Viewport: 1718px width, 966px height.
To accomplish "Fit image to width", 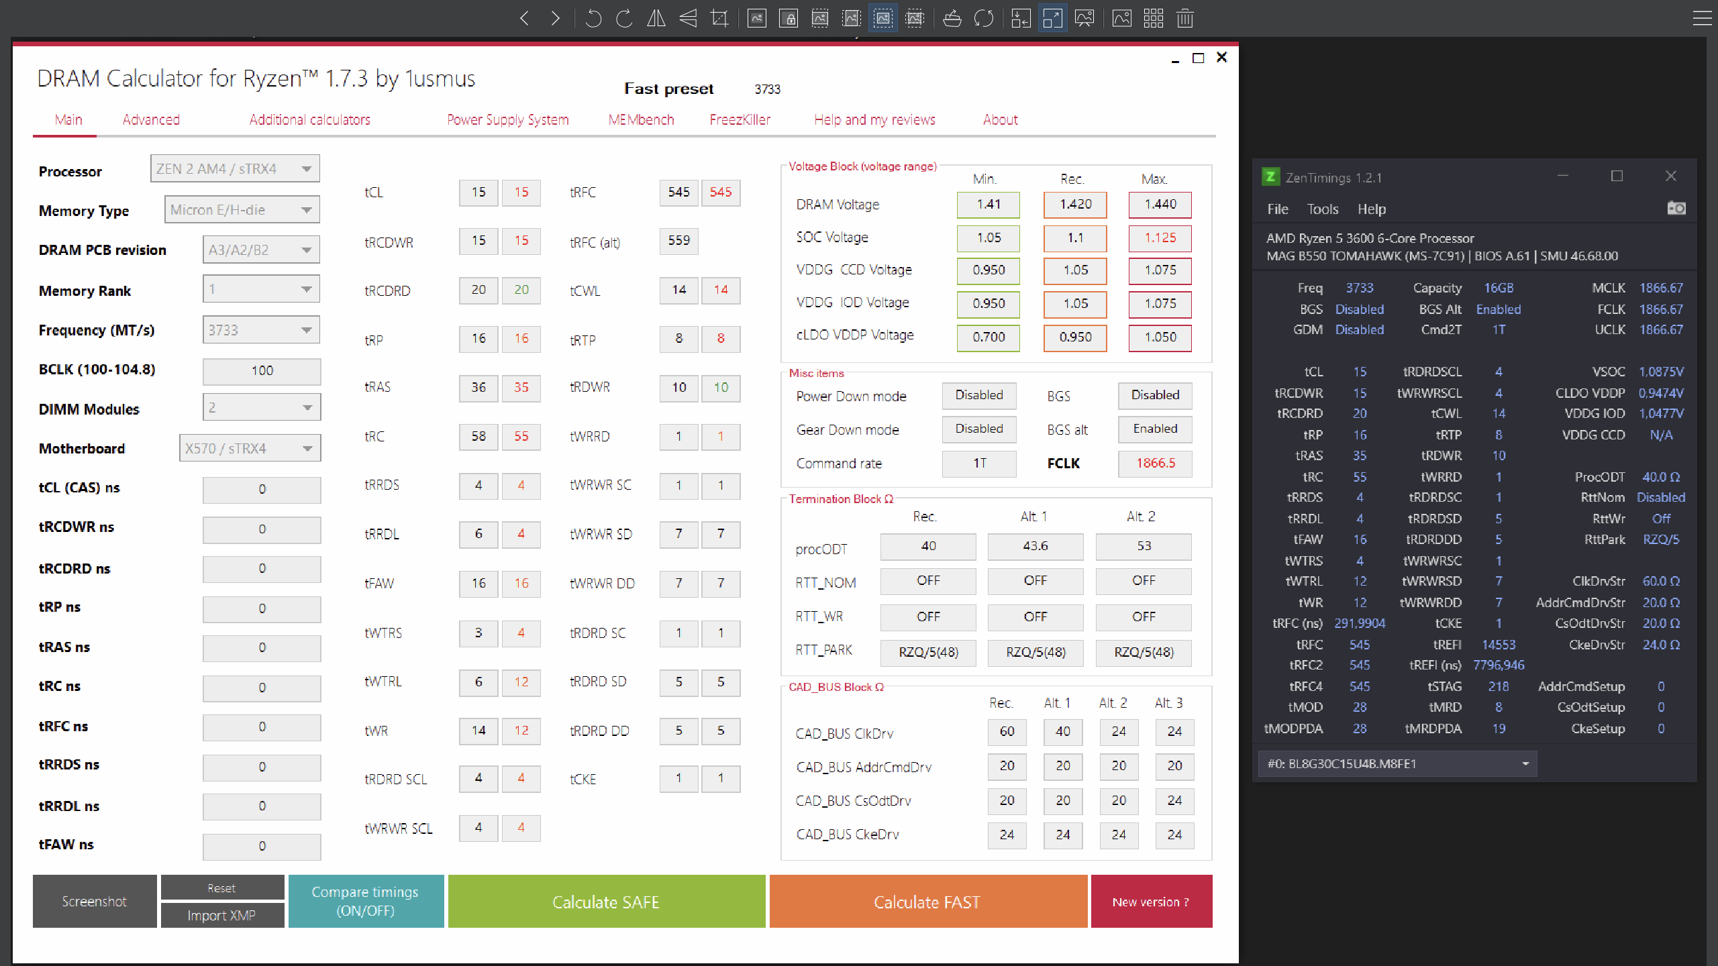I will (x=820, y=18).
